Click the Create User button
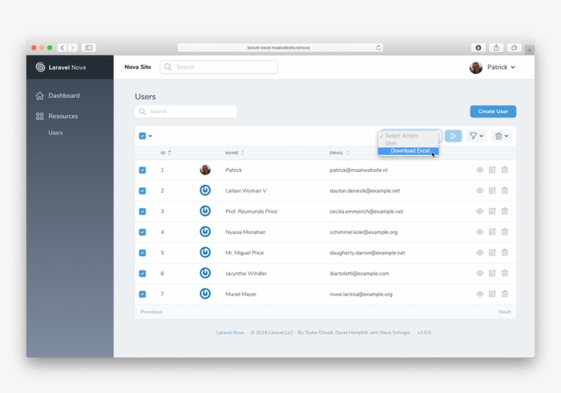 [493, 112]
